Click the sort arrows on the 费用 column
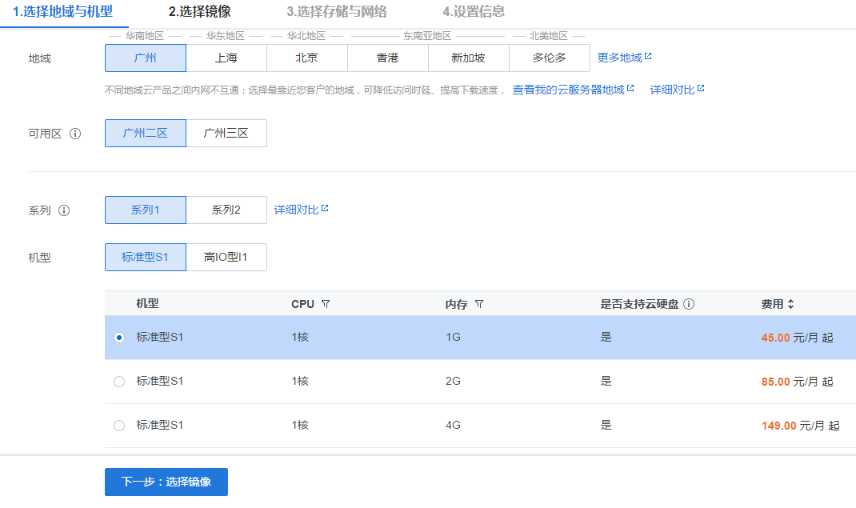The image size is (856, 508). [x=792, y=304]
